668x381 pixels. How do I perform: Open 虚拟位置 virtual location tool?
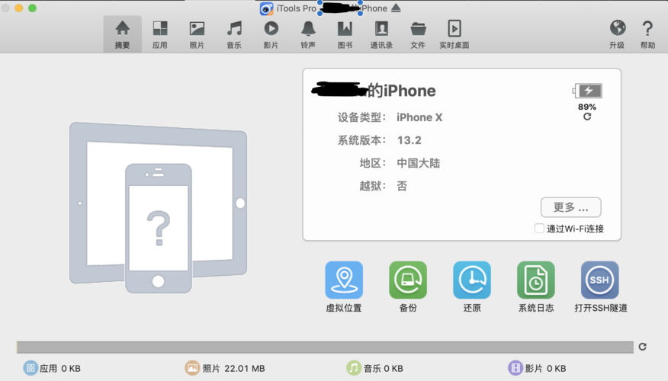click(x=344, y=280)
